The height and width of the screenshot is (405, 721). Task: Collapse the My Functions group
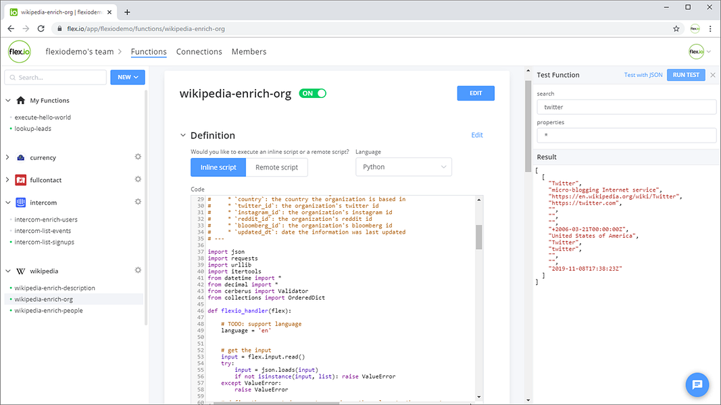8,100
